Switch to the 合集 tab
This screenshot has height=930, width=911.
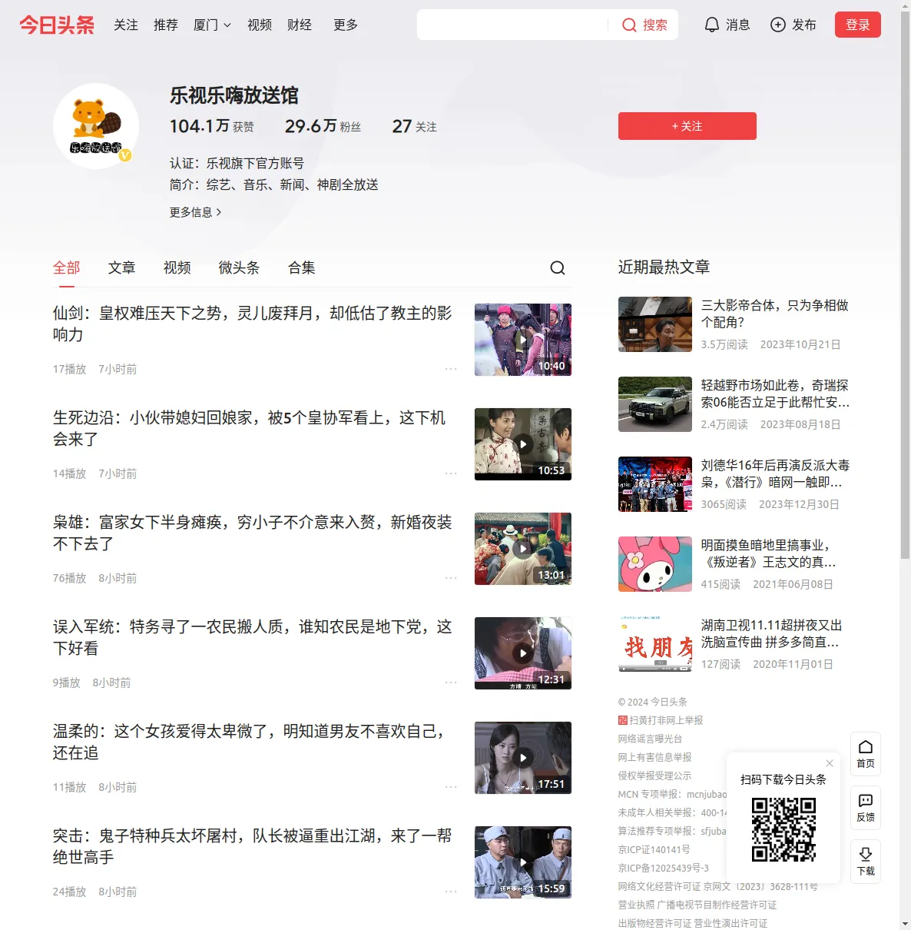coord(302,267)
